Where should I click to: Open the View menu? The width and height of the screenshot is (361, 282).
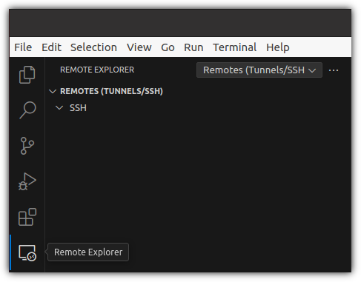(139, 47)
